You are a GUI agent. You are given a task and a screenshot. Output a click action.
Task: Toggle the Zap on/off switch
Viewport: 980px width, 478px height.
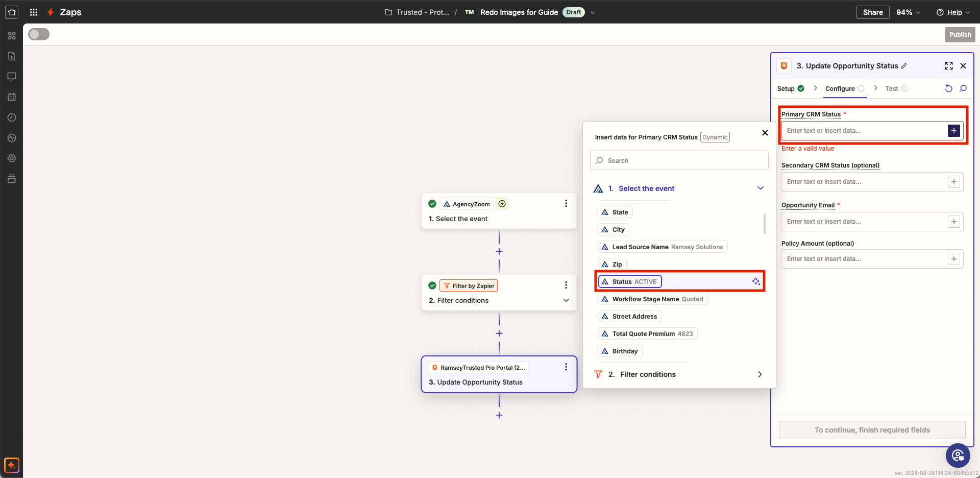coord(39,34)
